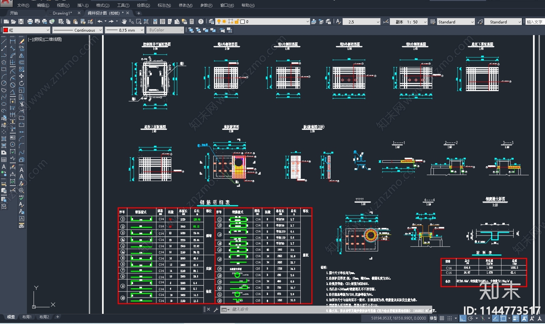Screen dimensions: 545x324
Task: Click the dimension style icon beside scale
Action: pyautogui.click(x=386, y=21)
